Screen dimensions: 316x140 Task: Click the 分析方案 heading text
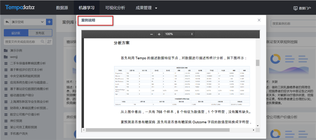click(122, 43)
